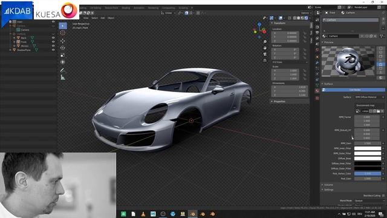Click the RPM_Gain value field

coord(368,143)
